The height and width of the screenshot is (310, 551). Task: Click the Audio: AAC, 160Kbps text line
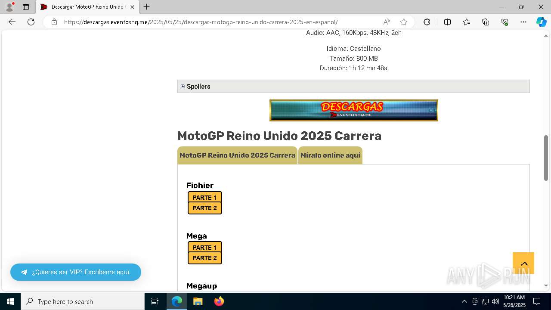coord(353,33)
